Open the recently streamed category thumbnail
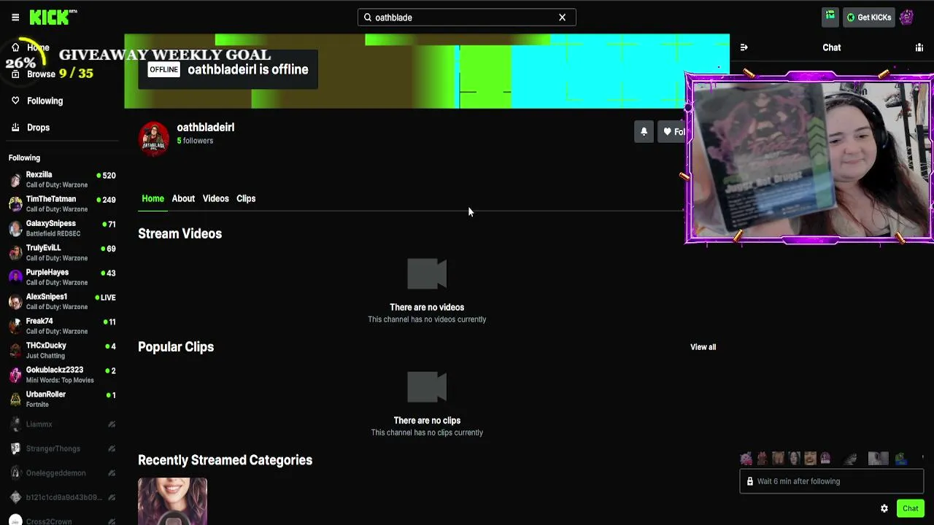The width and height of the screenshot is (934, 525). (172, 502)
